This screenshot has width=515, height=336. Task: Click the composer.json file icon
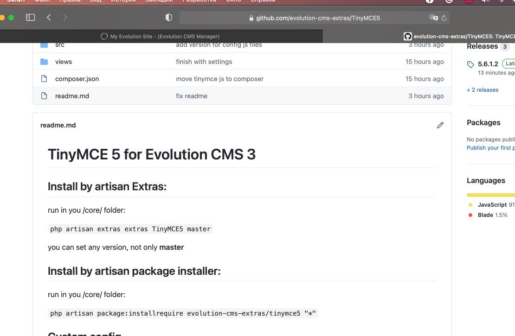(44, 78)
